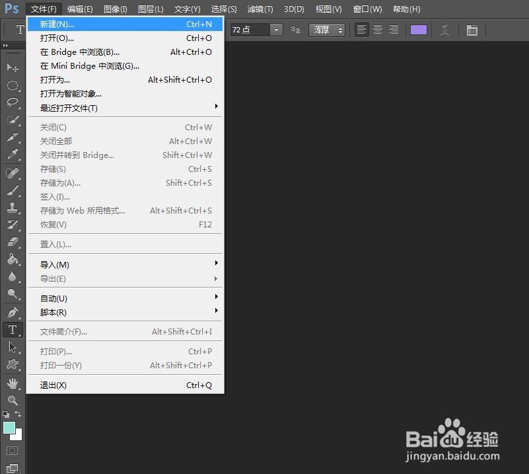Right align text
This screenshot has height=474, width=529.
point(394,30)
